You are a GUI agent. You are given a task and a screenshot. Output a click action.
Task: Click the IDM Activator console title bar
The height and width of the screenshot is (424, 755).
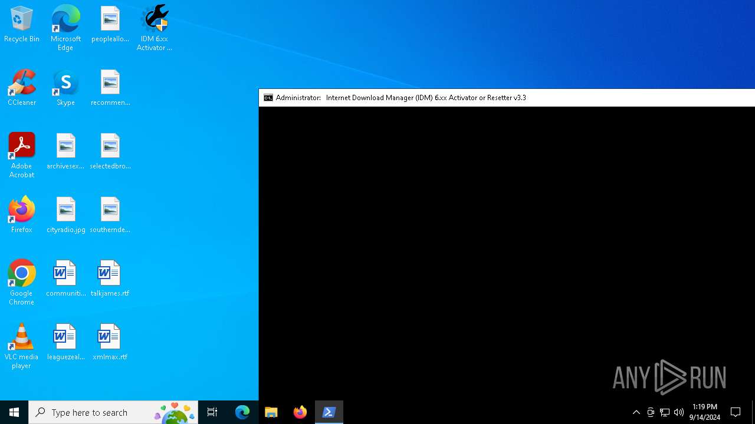point(507,98)
